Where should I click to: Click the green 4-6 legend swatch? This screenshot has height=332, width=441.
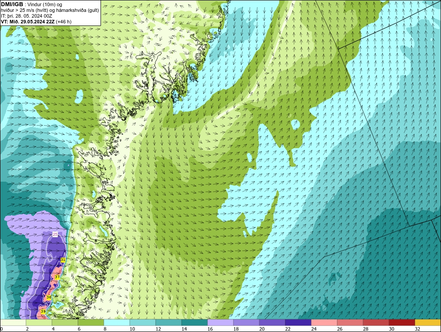tap(65, 322)
